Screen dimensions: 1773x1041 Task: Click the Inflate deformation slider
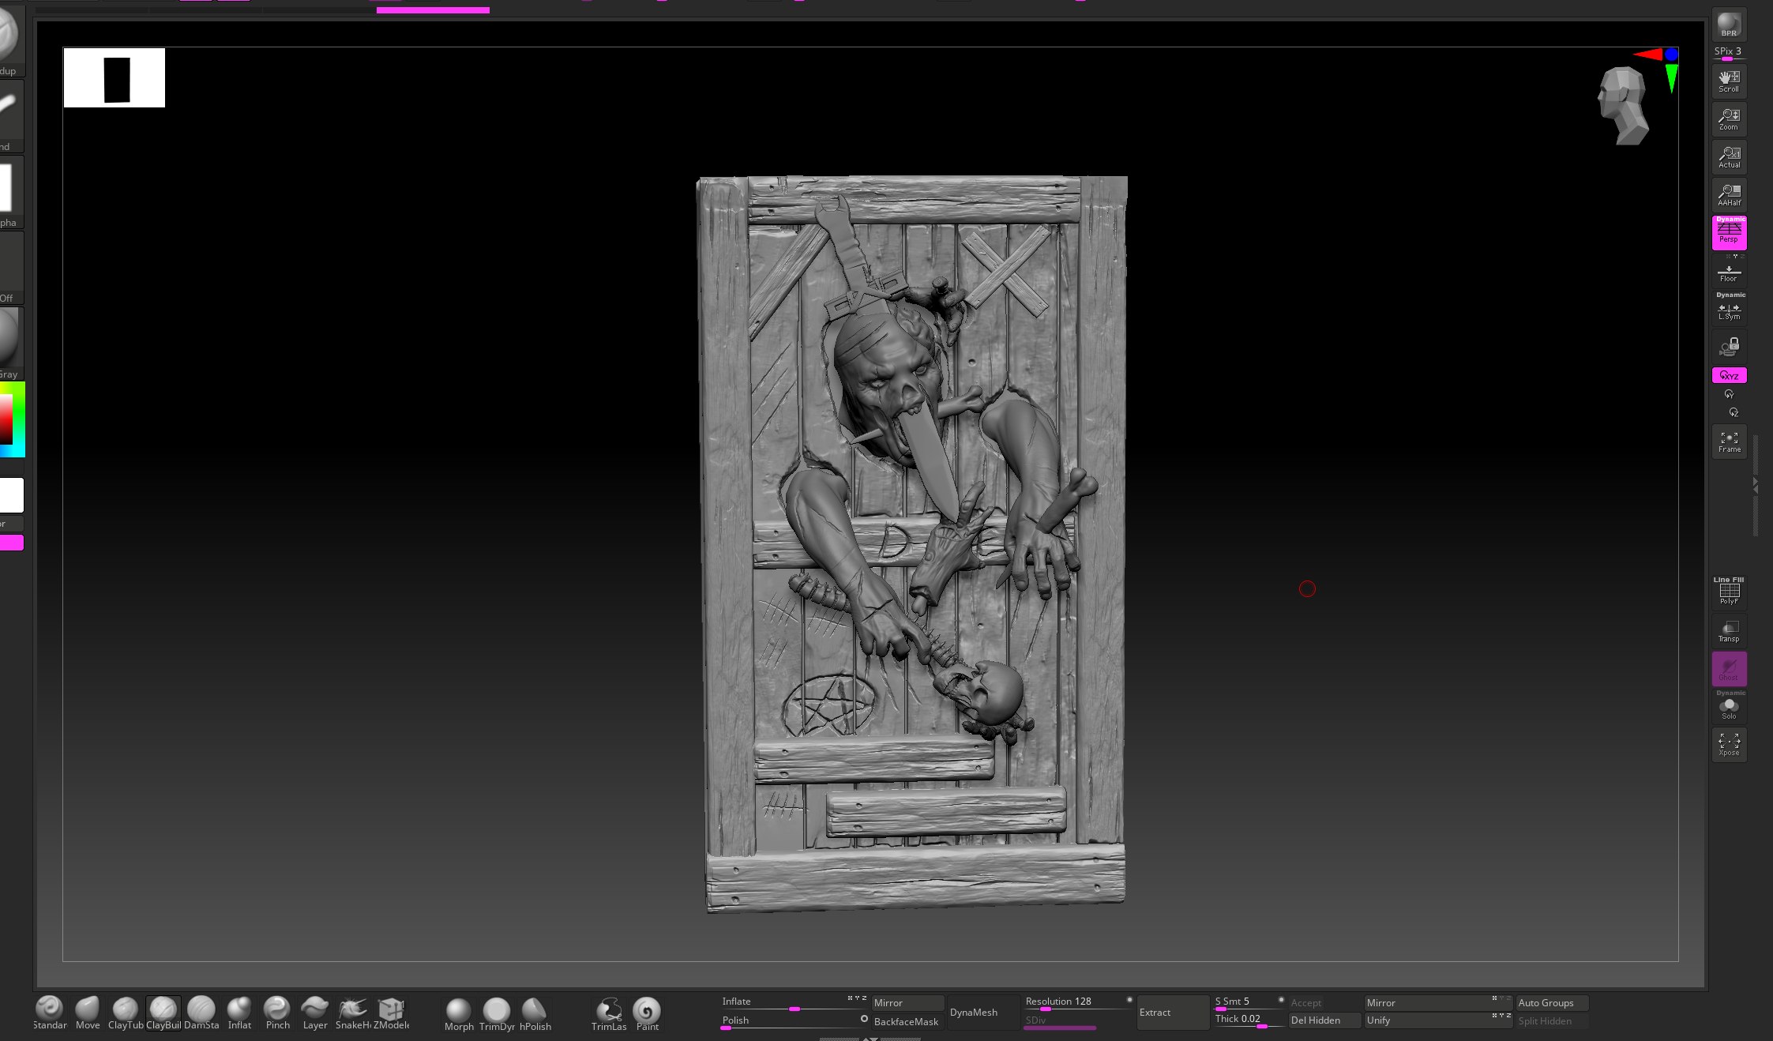(x=794, y=1002)
